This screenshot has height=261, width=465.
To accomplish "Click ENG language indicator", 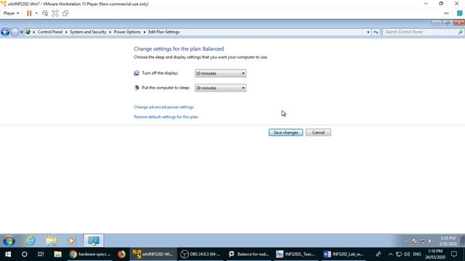I will [x=416, y=254].
